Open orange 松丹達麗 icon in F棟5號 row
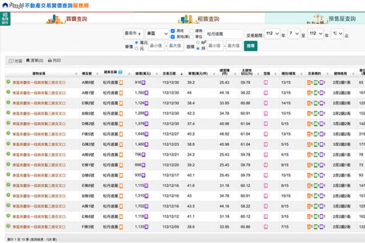The width and height of the screenshot is (365, 243). (x=121, y=134)
